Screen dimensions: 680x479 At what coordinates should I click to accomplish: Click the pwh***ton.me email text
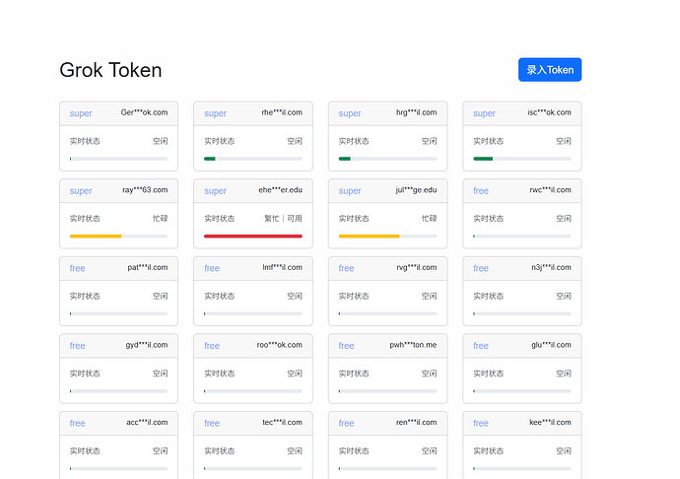(x=413, y=345)
